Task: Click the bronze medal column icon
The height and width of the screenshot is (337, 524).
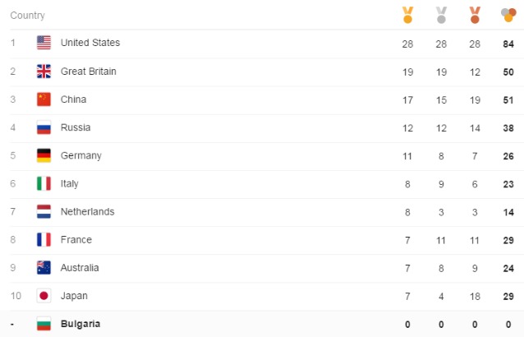Action: 475,15
